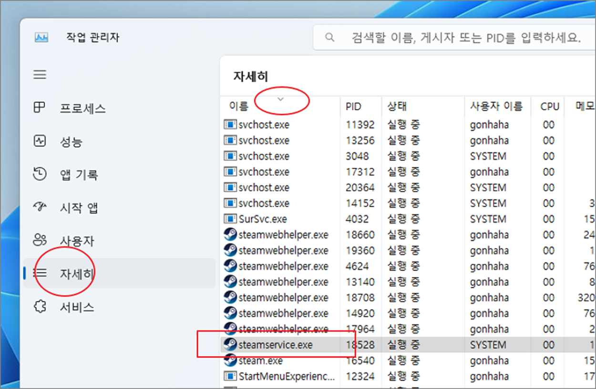
Task: Click the steamservice.exe Steam icon
Action: click(230, 344)
